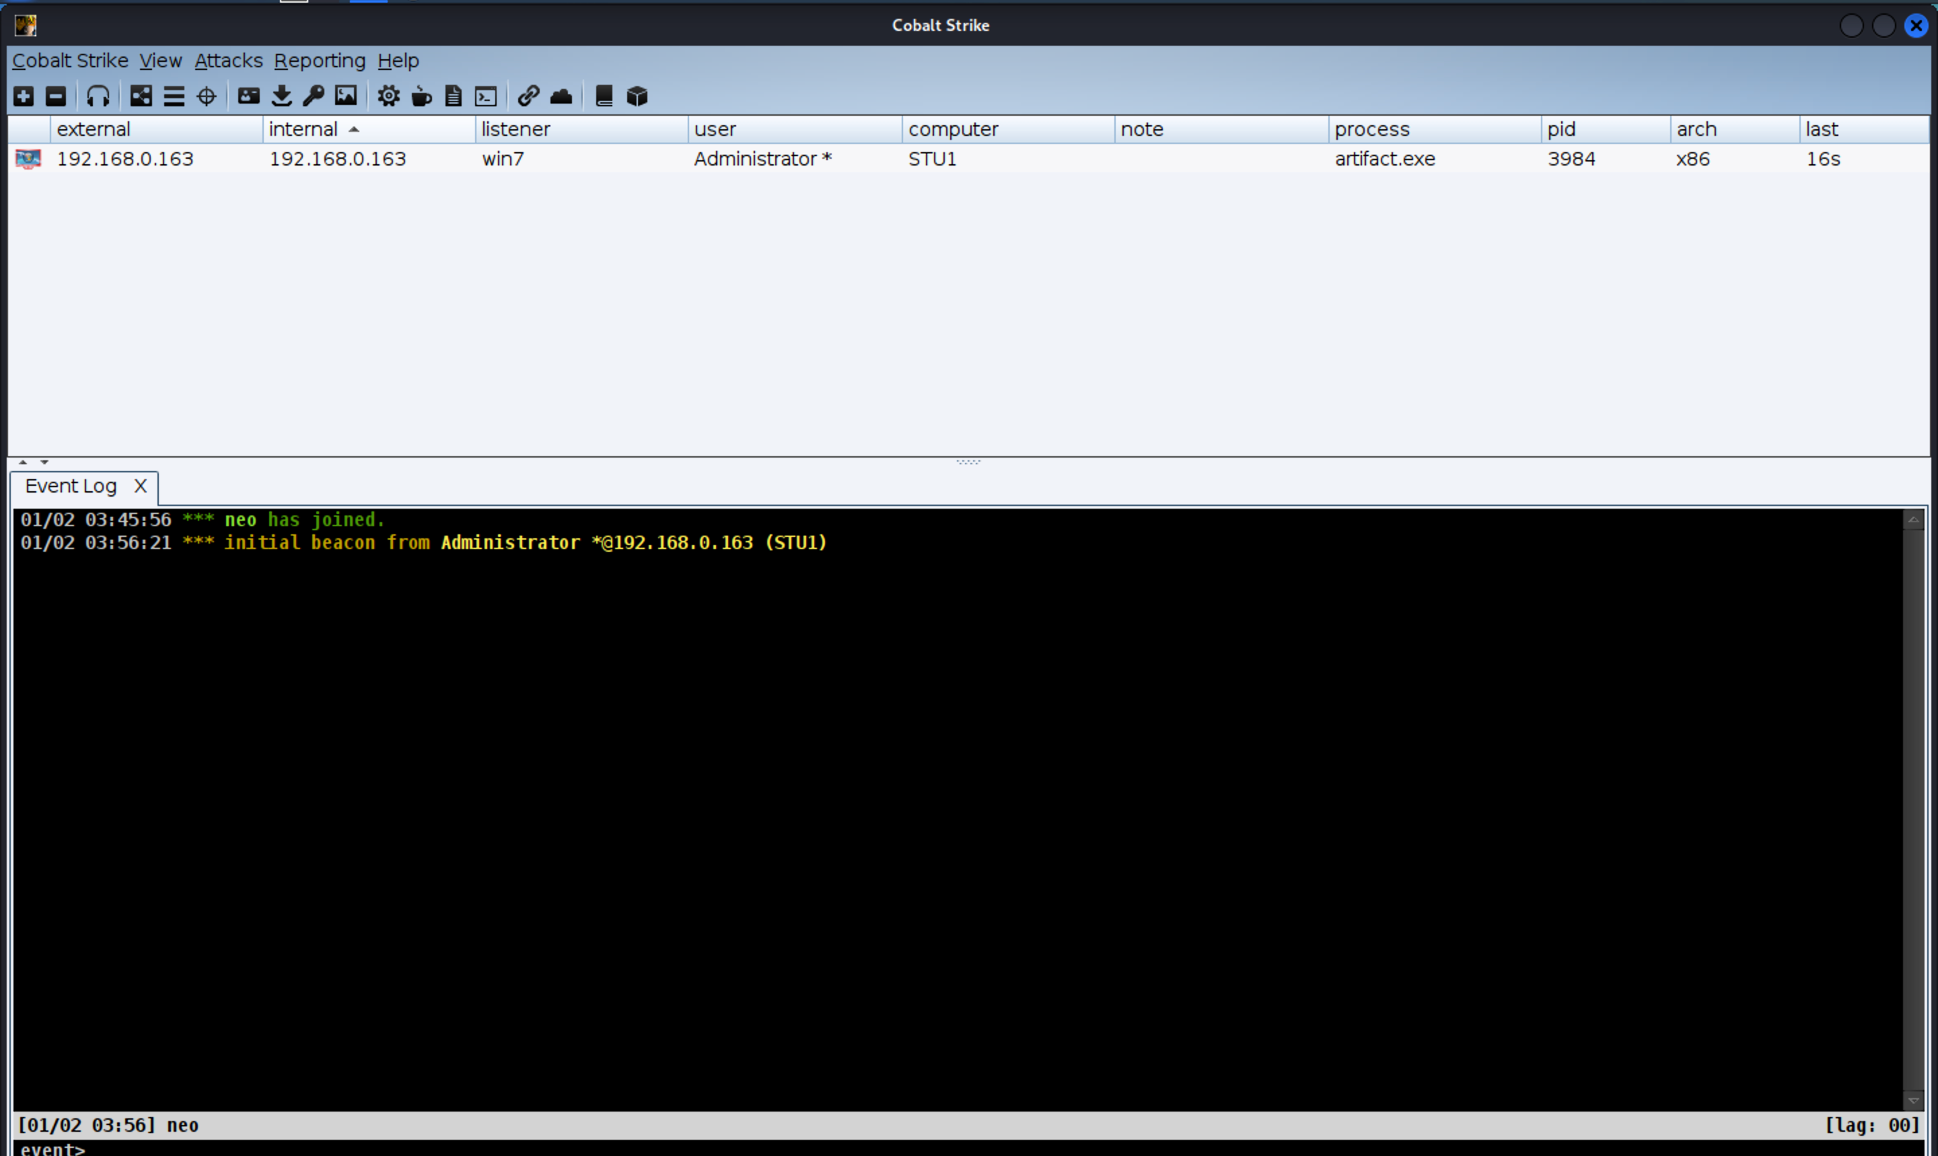Sort by the note column header
Screen dimensions: 1938x1156
(x=1221, y=129)
